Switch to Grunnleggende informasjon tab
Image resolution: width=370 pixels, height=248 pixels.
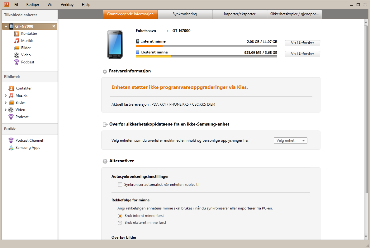click(130, 14)
